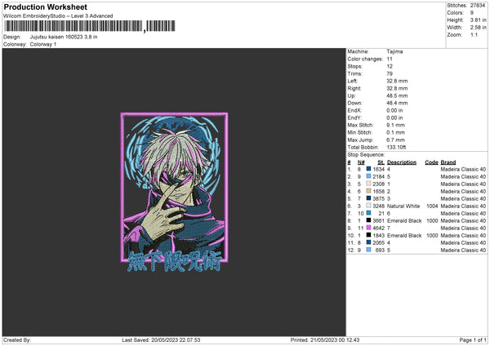This screenshot has width=490, height=346.
Task: Click the embroidered character design preview
Action: 174,192
